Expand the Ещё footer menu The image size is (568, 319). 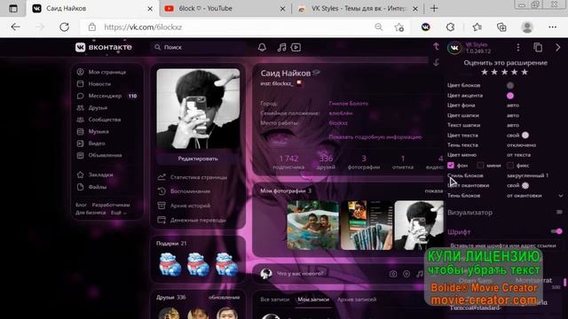tap(118, 213)
